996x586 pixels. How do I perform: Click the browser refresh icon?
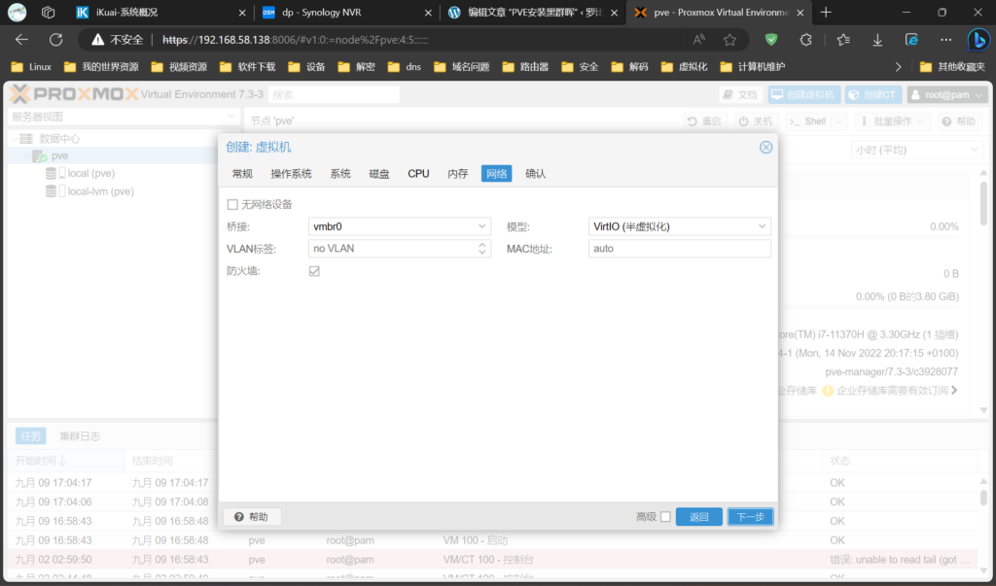coord(55,40)
